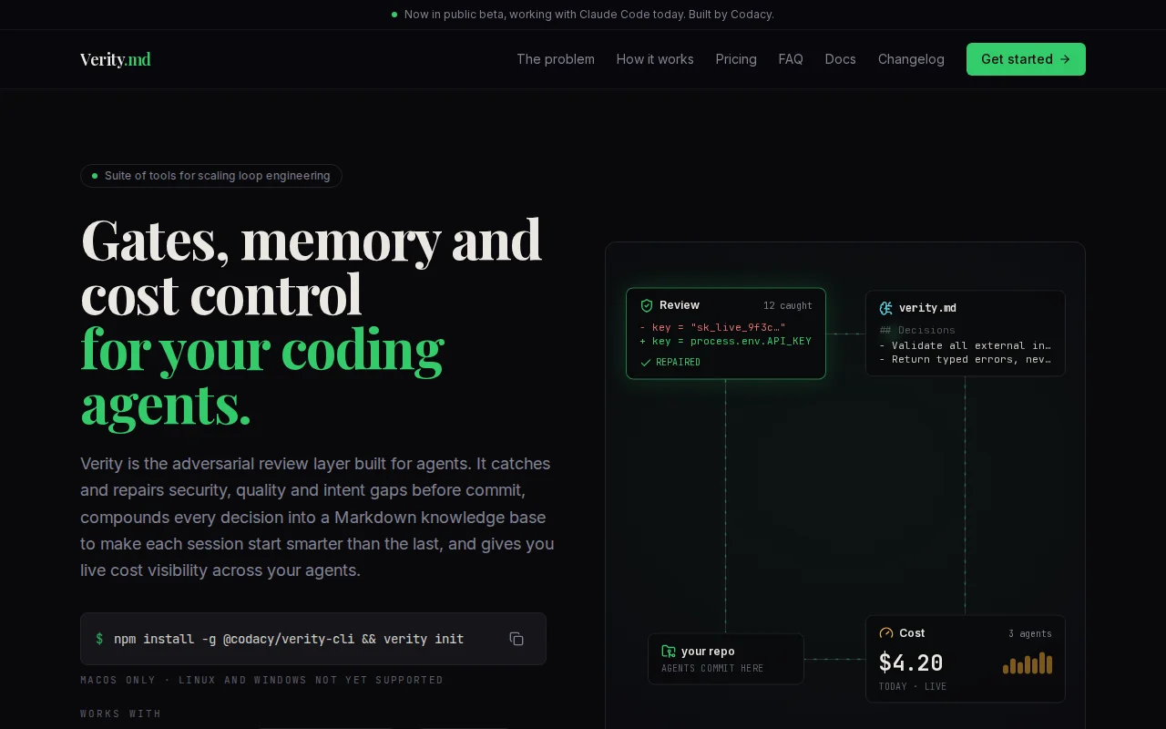The width and height of the screenshot is (1166, 729).
Task: Open The problem nav link
Action: (x=556, y=59)
